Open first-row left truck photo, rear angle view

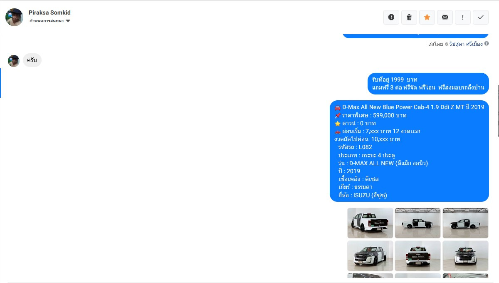pyautogui.click(x=370, y=223)
